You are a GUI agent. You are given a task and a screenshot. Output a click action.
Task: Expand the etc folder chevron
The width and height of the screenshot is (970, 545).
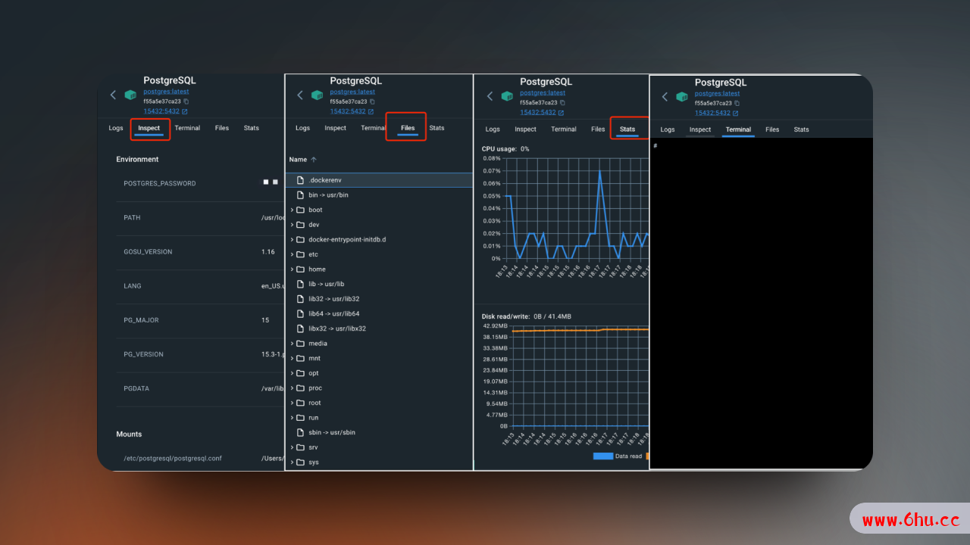(x=292, y=254)
